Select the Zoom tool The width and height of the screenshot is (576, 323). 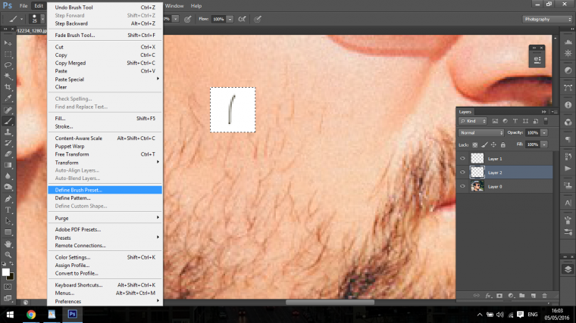click(x=8, y=255)
